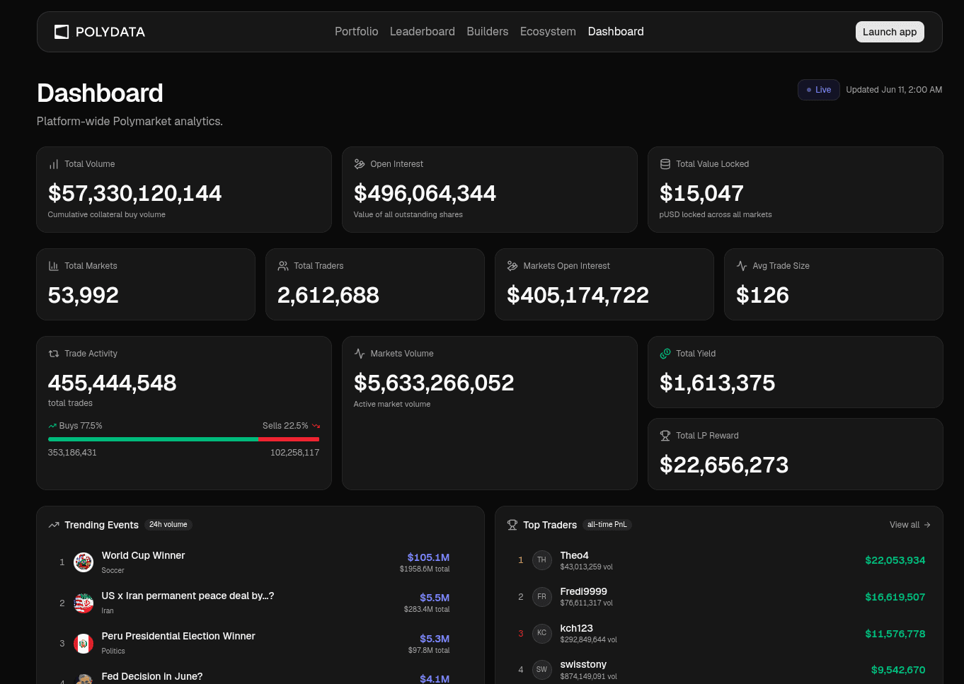Open the Builders nav item
964x684 pixels.
488,32
